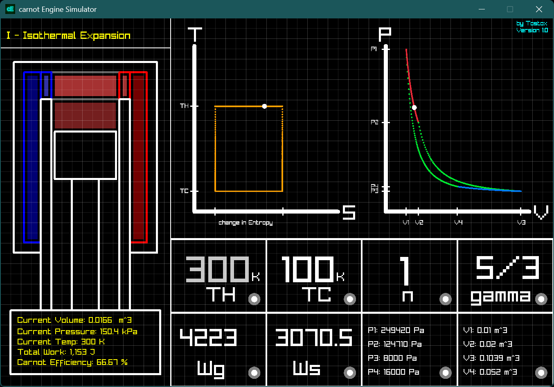Click the white piston block in the engine
This screenshot has height=387, width=554.
pos(86,155)
